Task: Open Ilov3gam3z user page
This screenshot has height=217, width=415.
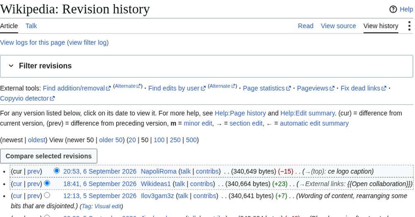Action: pos(157,196)
